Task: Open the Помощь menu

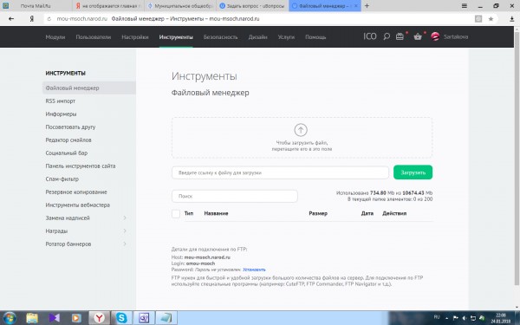Action: 315,36
